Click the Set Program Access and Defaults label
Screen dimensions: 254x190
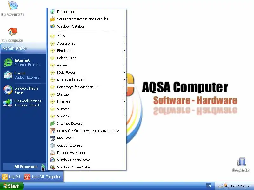coord(83,19)
